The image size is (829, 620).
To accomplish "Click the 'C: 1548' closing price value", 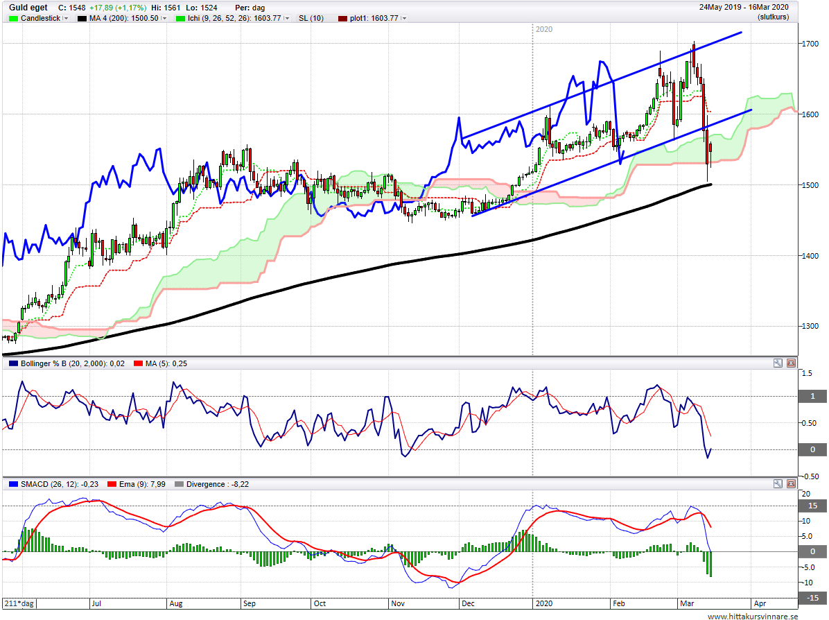I will [71, 8].
